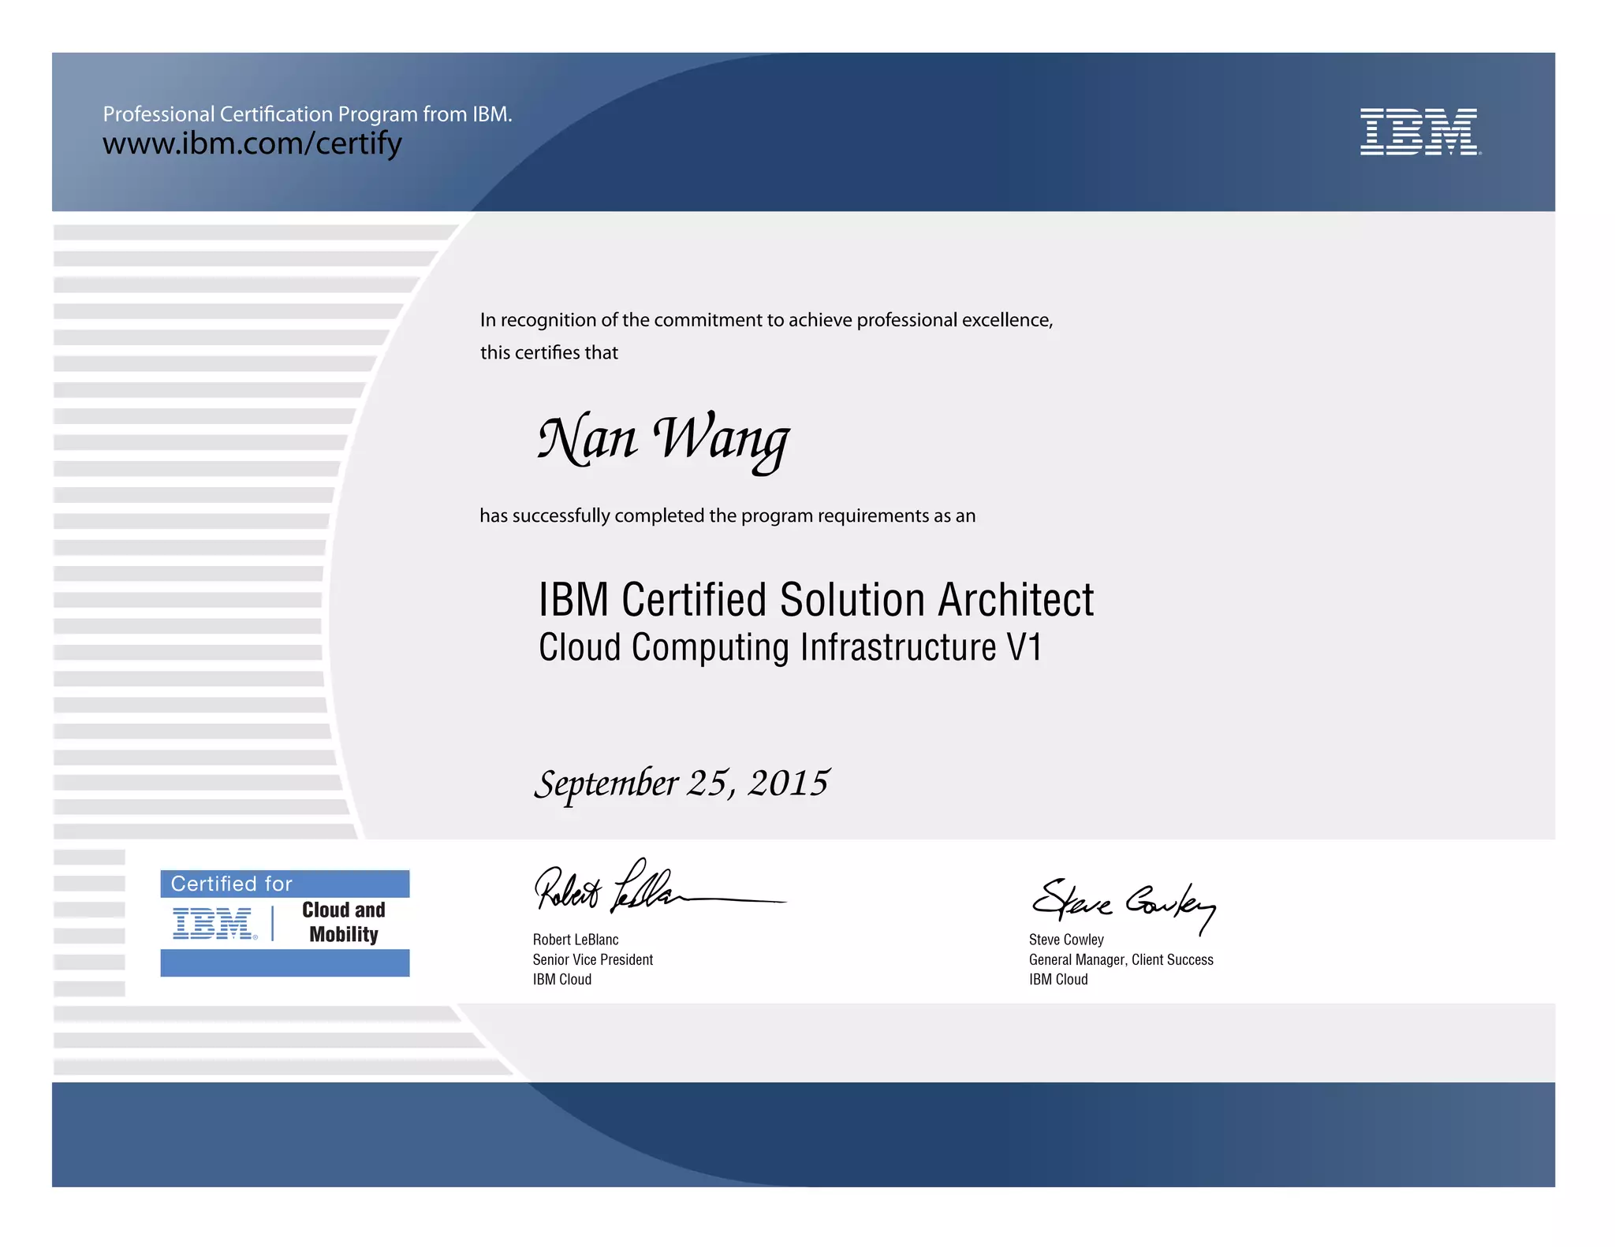The width and height of the screenshot is (1615, 1247).
Task: Click the Professional Certification Program heading text
Action: (308, 114)
